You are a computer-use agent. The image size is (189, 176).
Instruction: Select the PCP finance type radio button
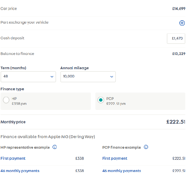pos(100,100)
